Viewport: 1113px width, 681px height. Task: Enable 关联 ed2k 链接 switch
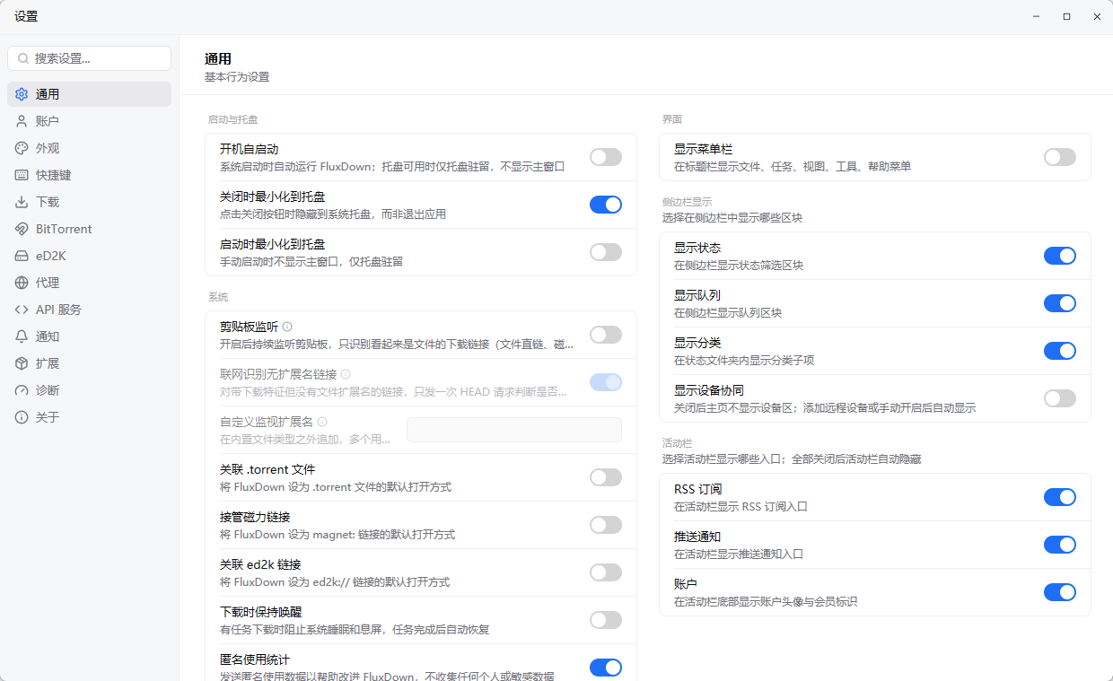tap(606, 572)
